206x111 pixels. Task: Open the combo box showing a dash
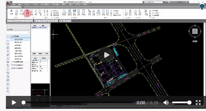pos(18,26)
